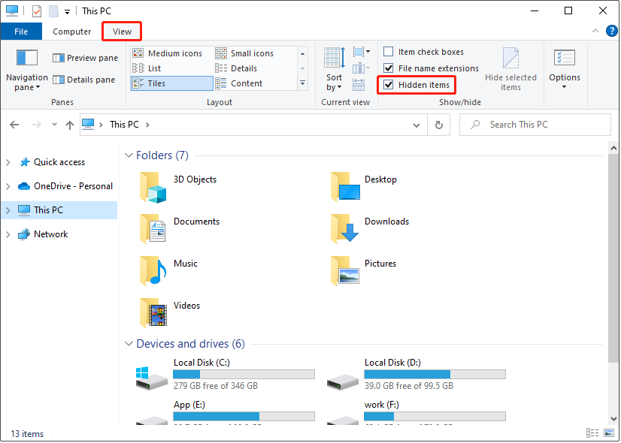Screen dimensions: 621x443
Task: Open address bar history dropdown
Action: click(x=417, y=125)
